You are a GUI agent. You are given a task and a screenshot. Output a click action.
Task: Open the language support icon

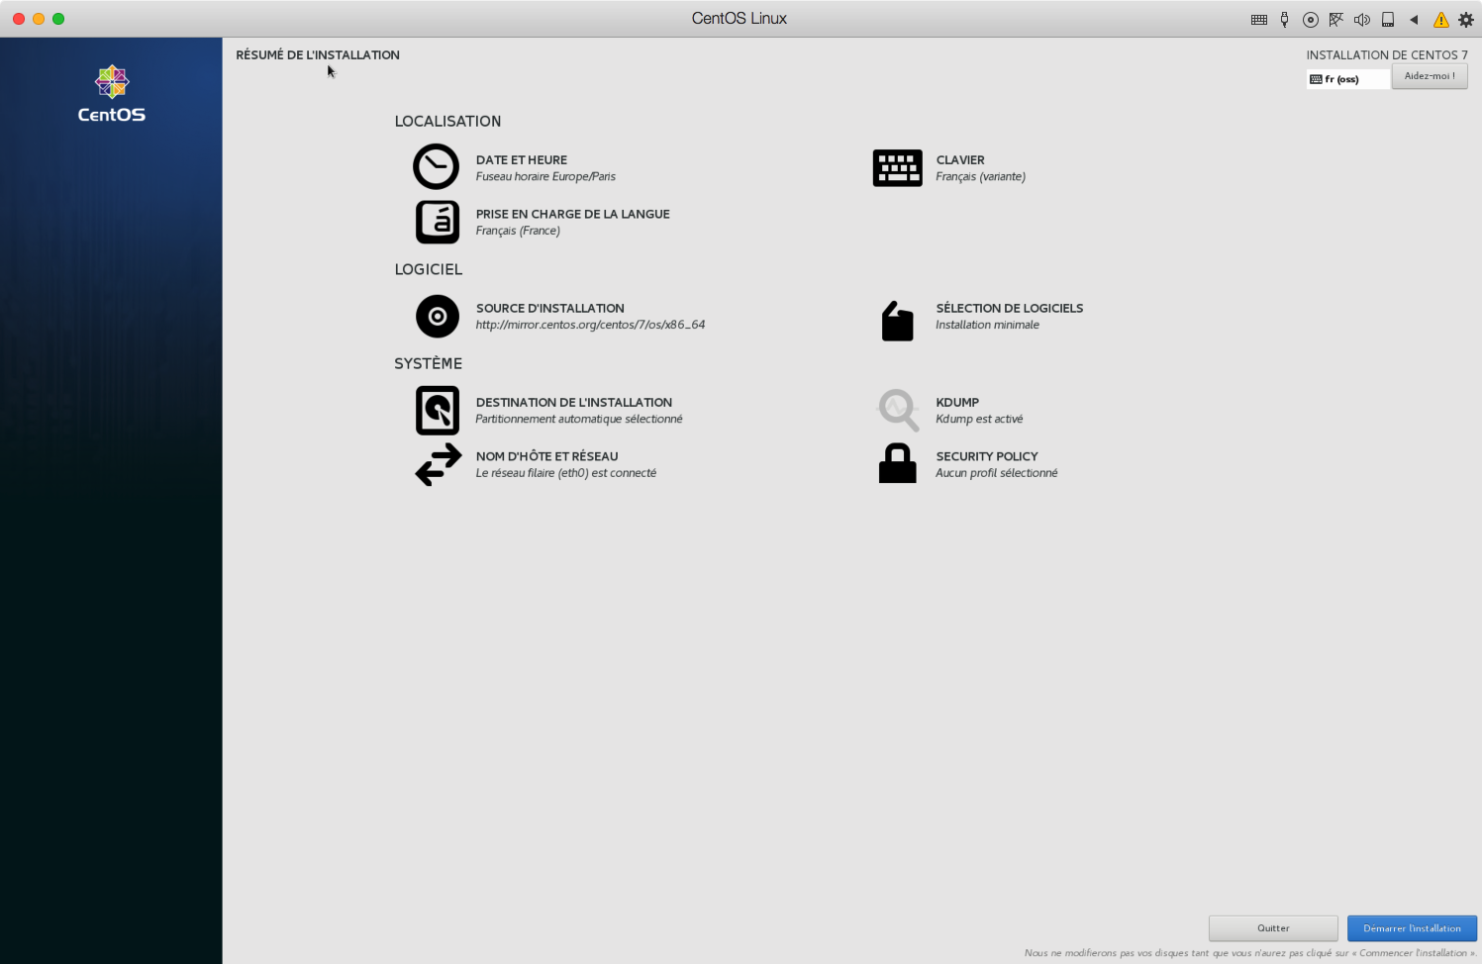437,222
